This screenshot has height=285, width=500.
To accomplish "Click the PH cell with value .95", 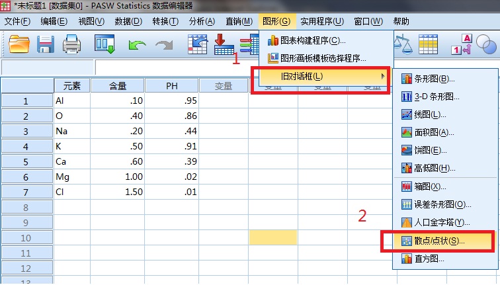I will pyautogui.click(x=172, y=101).
